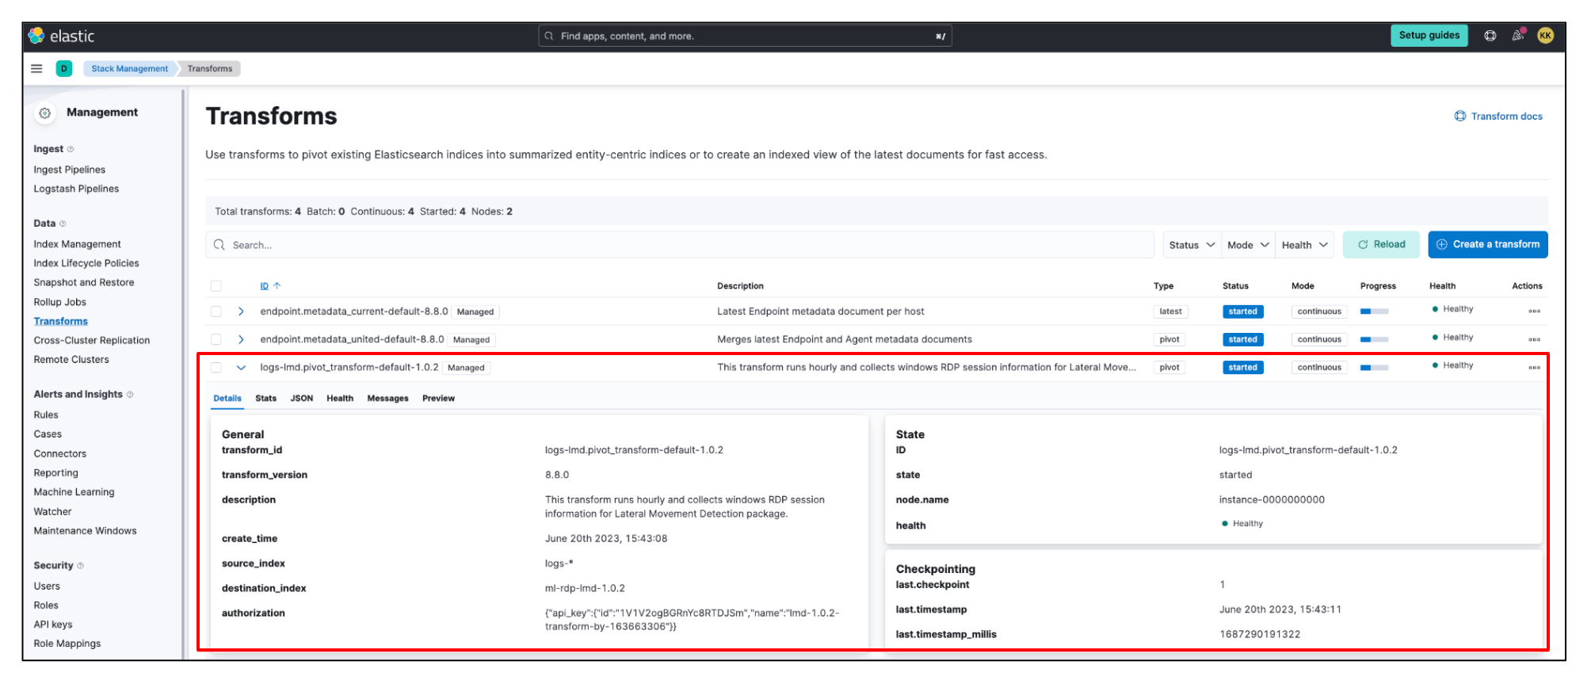1572x688 pixels.
Task: Open Setup guides
Action: pos(1429,36)
